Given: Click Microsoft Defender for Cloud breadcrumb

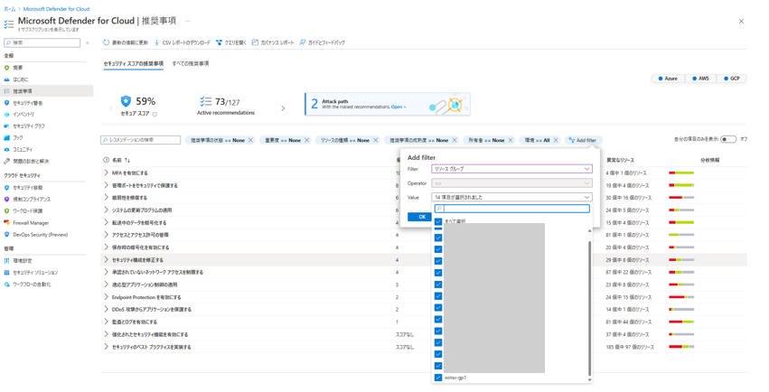Looking at the screenshot, I should coord(56,9).
